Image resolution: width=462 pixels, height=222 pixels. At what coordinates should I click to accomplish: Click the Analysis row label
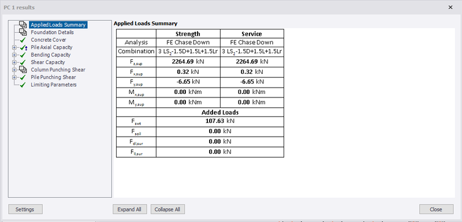pos(136,42)
